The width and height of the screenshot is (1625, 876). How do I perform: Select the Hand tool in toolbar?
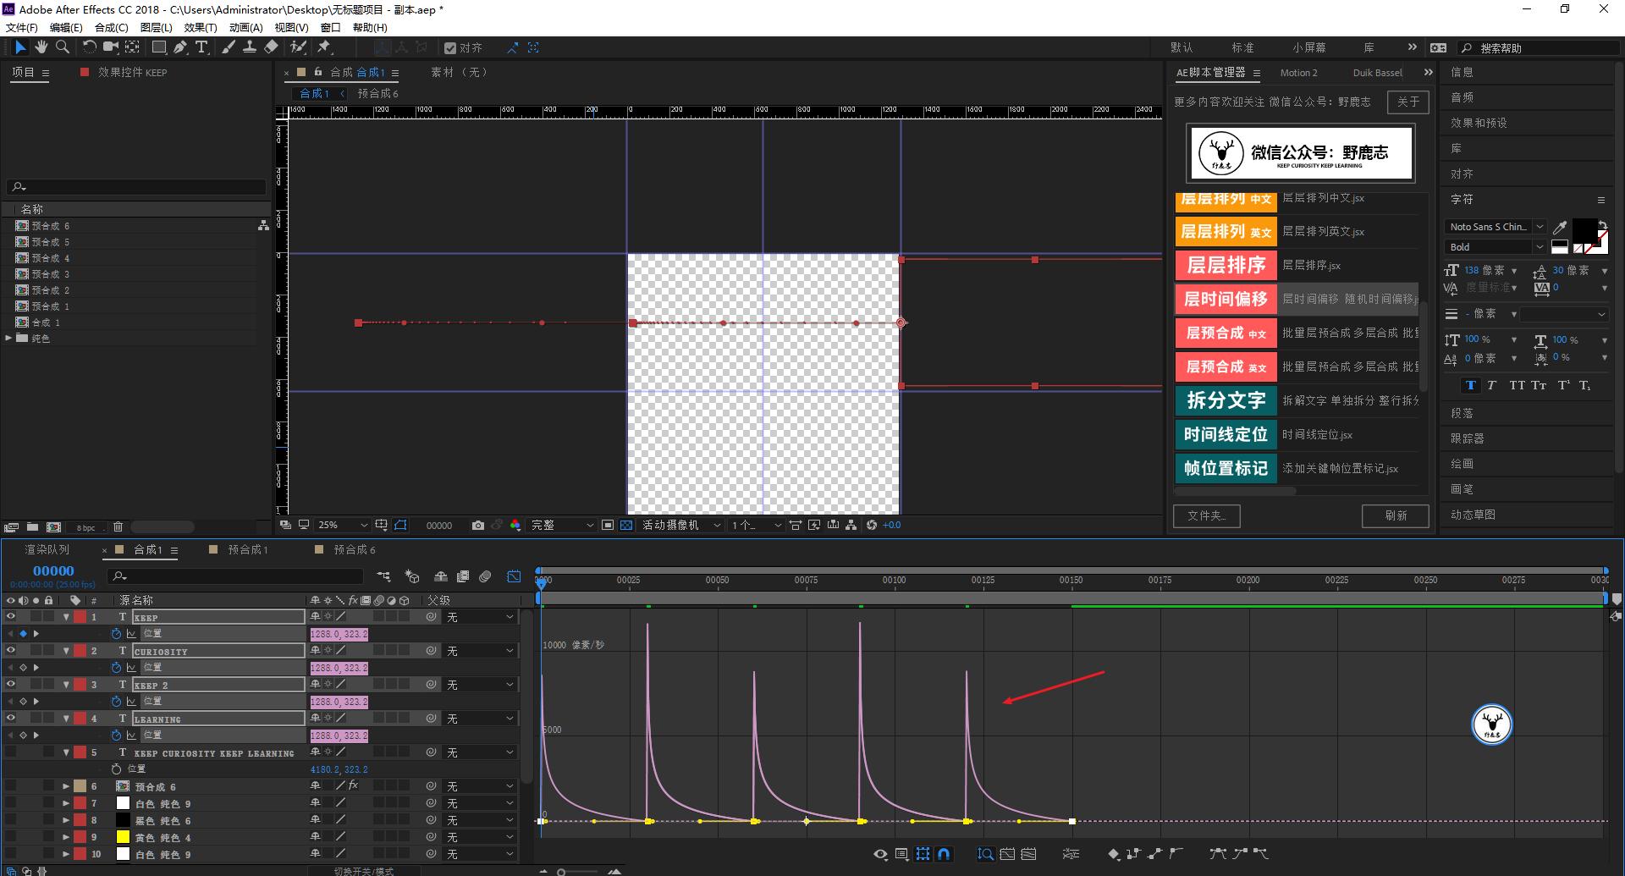pyautogui.click(x=41, y=47)
